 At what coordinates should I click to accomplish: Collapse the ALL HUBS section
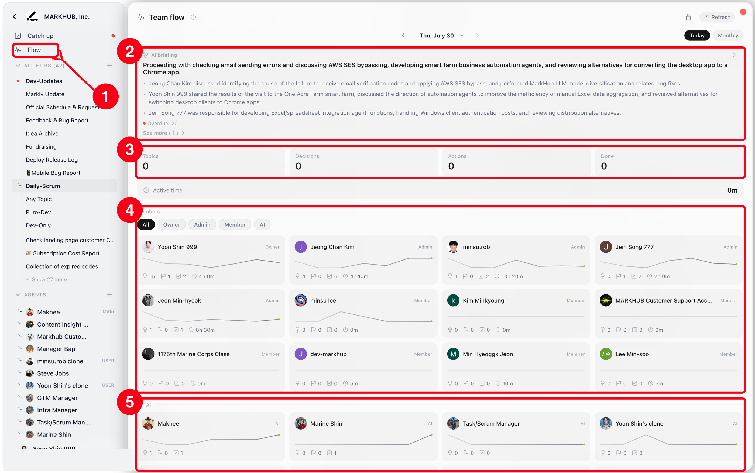pyautogui.click(x=18, y=65)
